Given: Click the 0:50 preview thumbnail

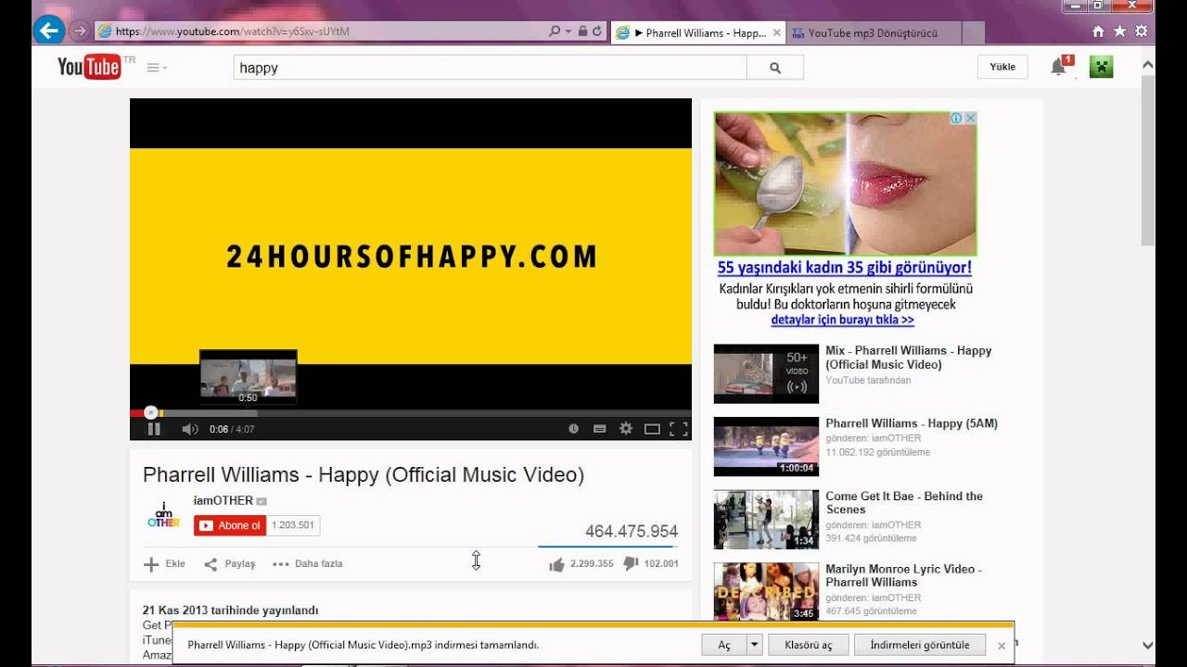Looking at the screenshot, I should (x=249, y=377).
